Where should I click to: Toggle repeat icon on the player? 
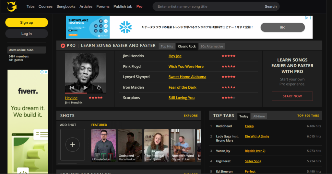pos(99,88)
